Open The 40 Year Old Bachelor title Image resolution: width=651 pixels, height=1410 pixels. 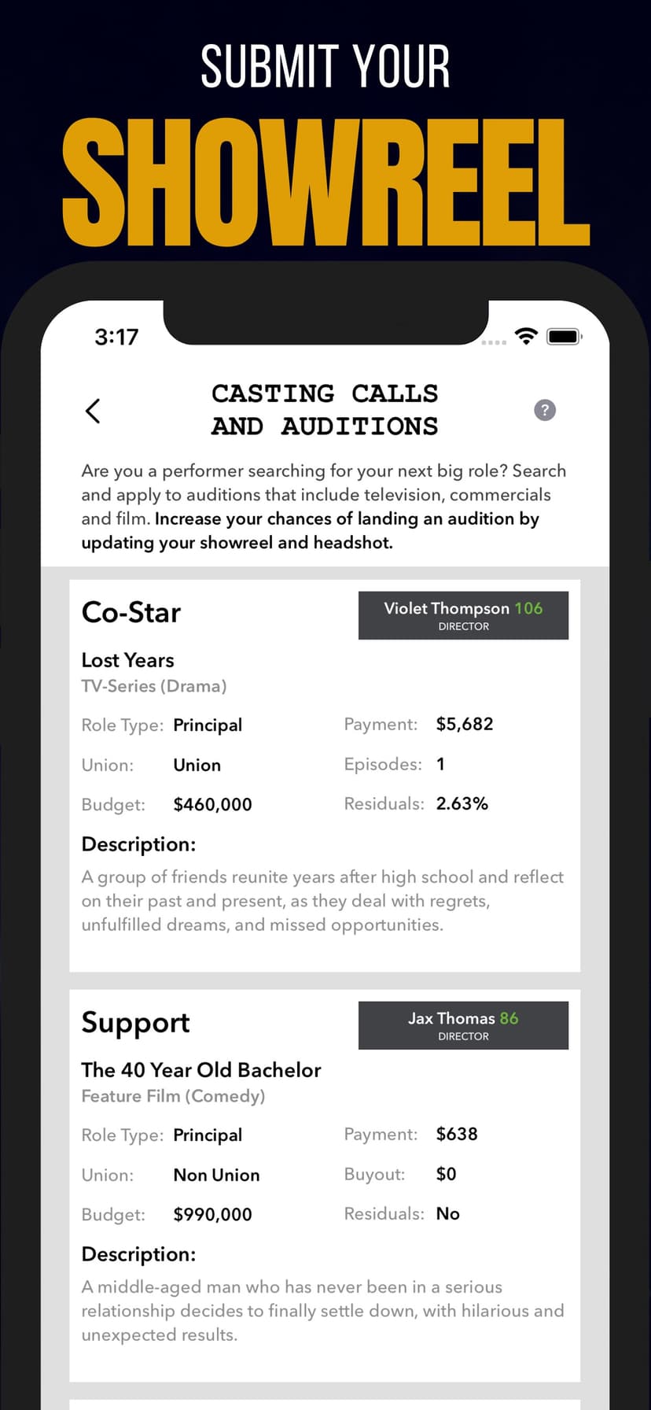click(201, 1070)
